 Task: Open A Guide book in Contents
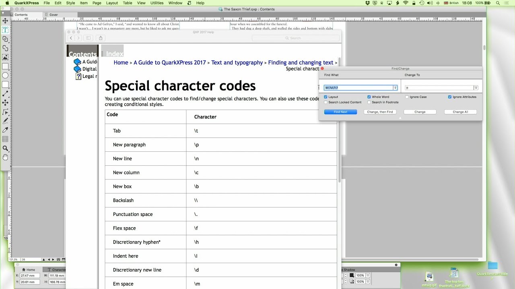[85, 62]
